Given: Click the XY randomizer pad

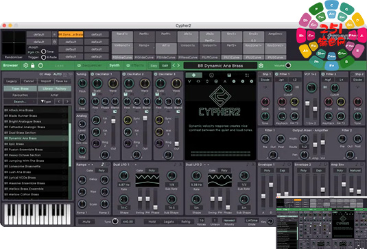Looking at the screenshot, I should (14, 43).
